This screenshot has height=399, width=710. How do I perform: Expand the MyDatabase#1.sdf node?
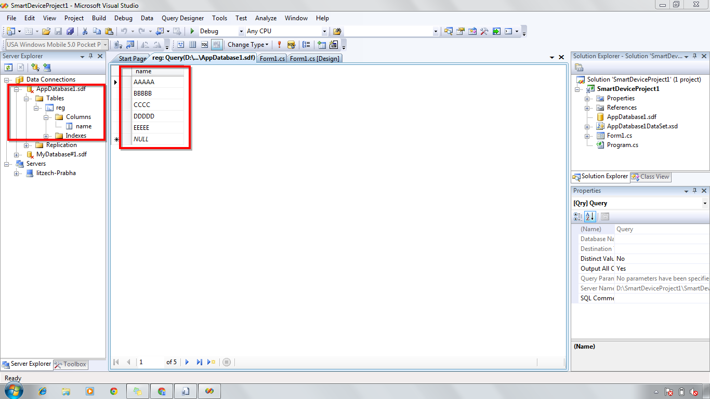(17, 154)
